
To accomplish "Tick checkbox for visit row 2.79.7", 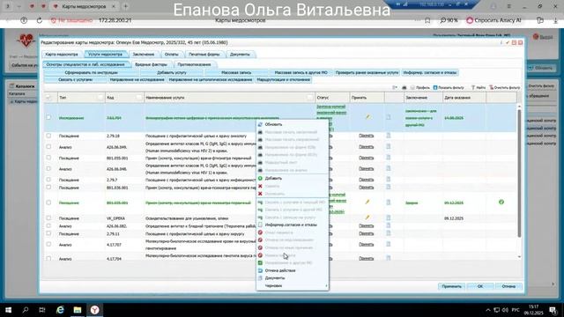I will coord(48,180).
